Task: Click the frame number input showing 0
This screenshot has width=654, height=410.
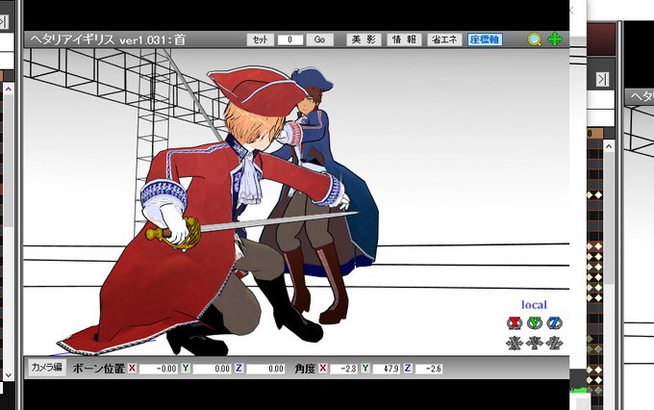Action: (289, 39)
